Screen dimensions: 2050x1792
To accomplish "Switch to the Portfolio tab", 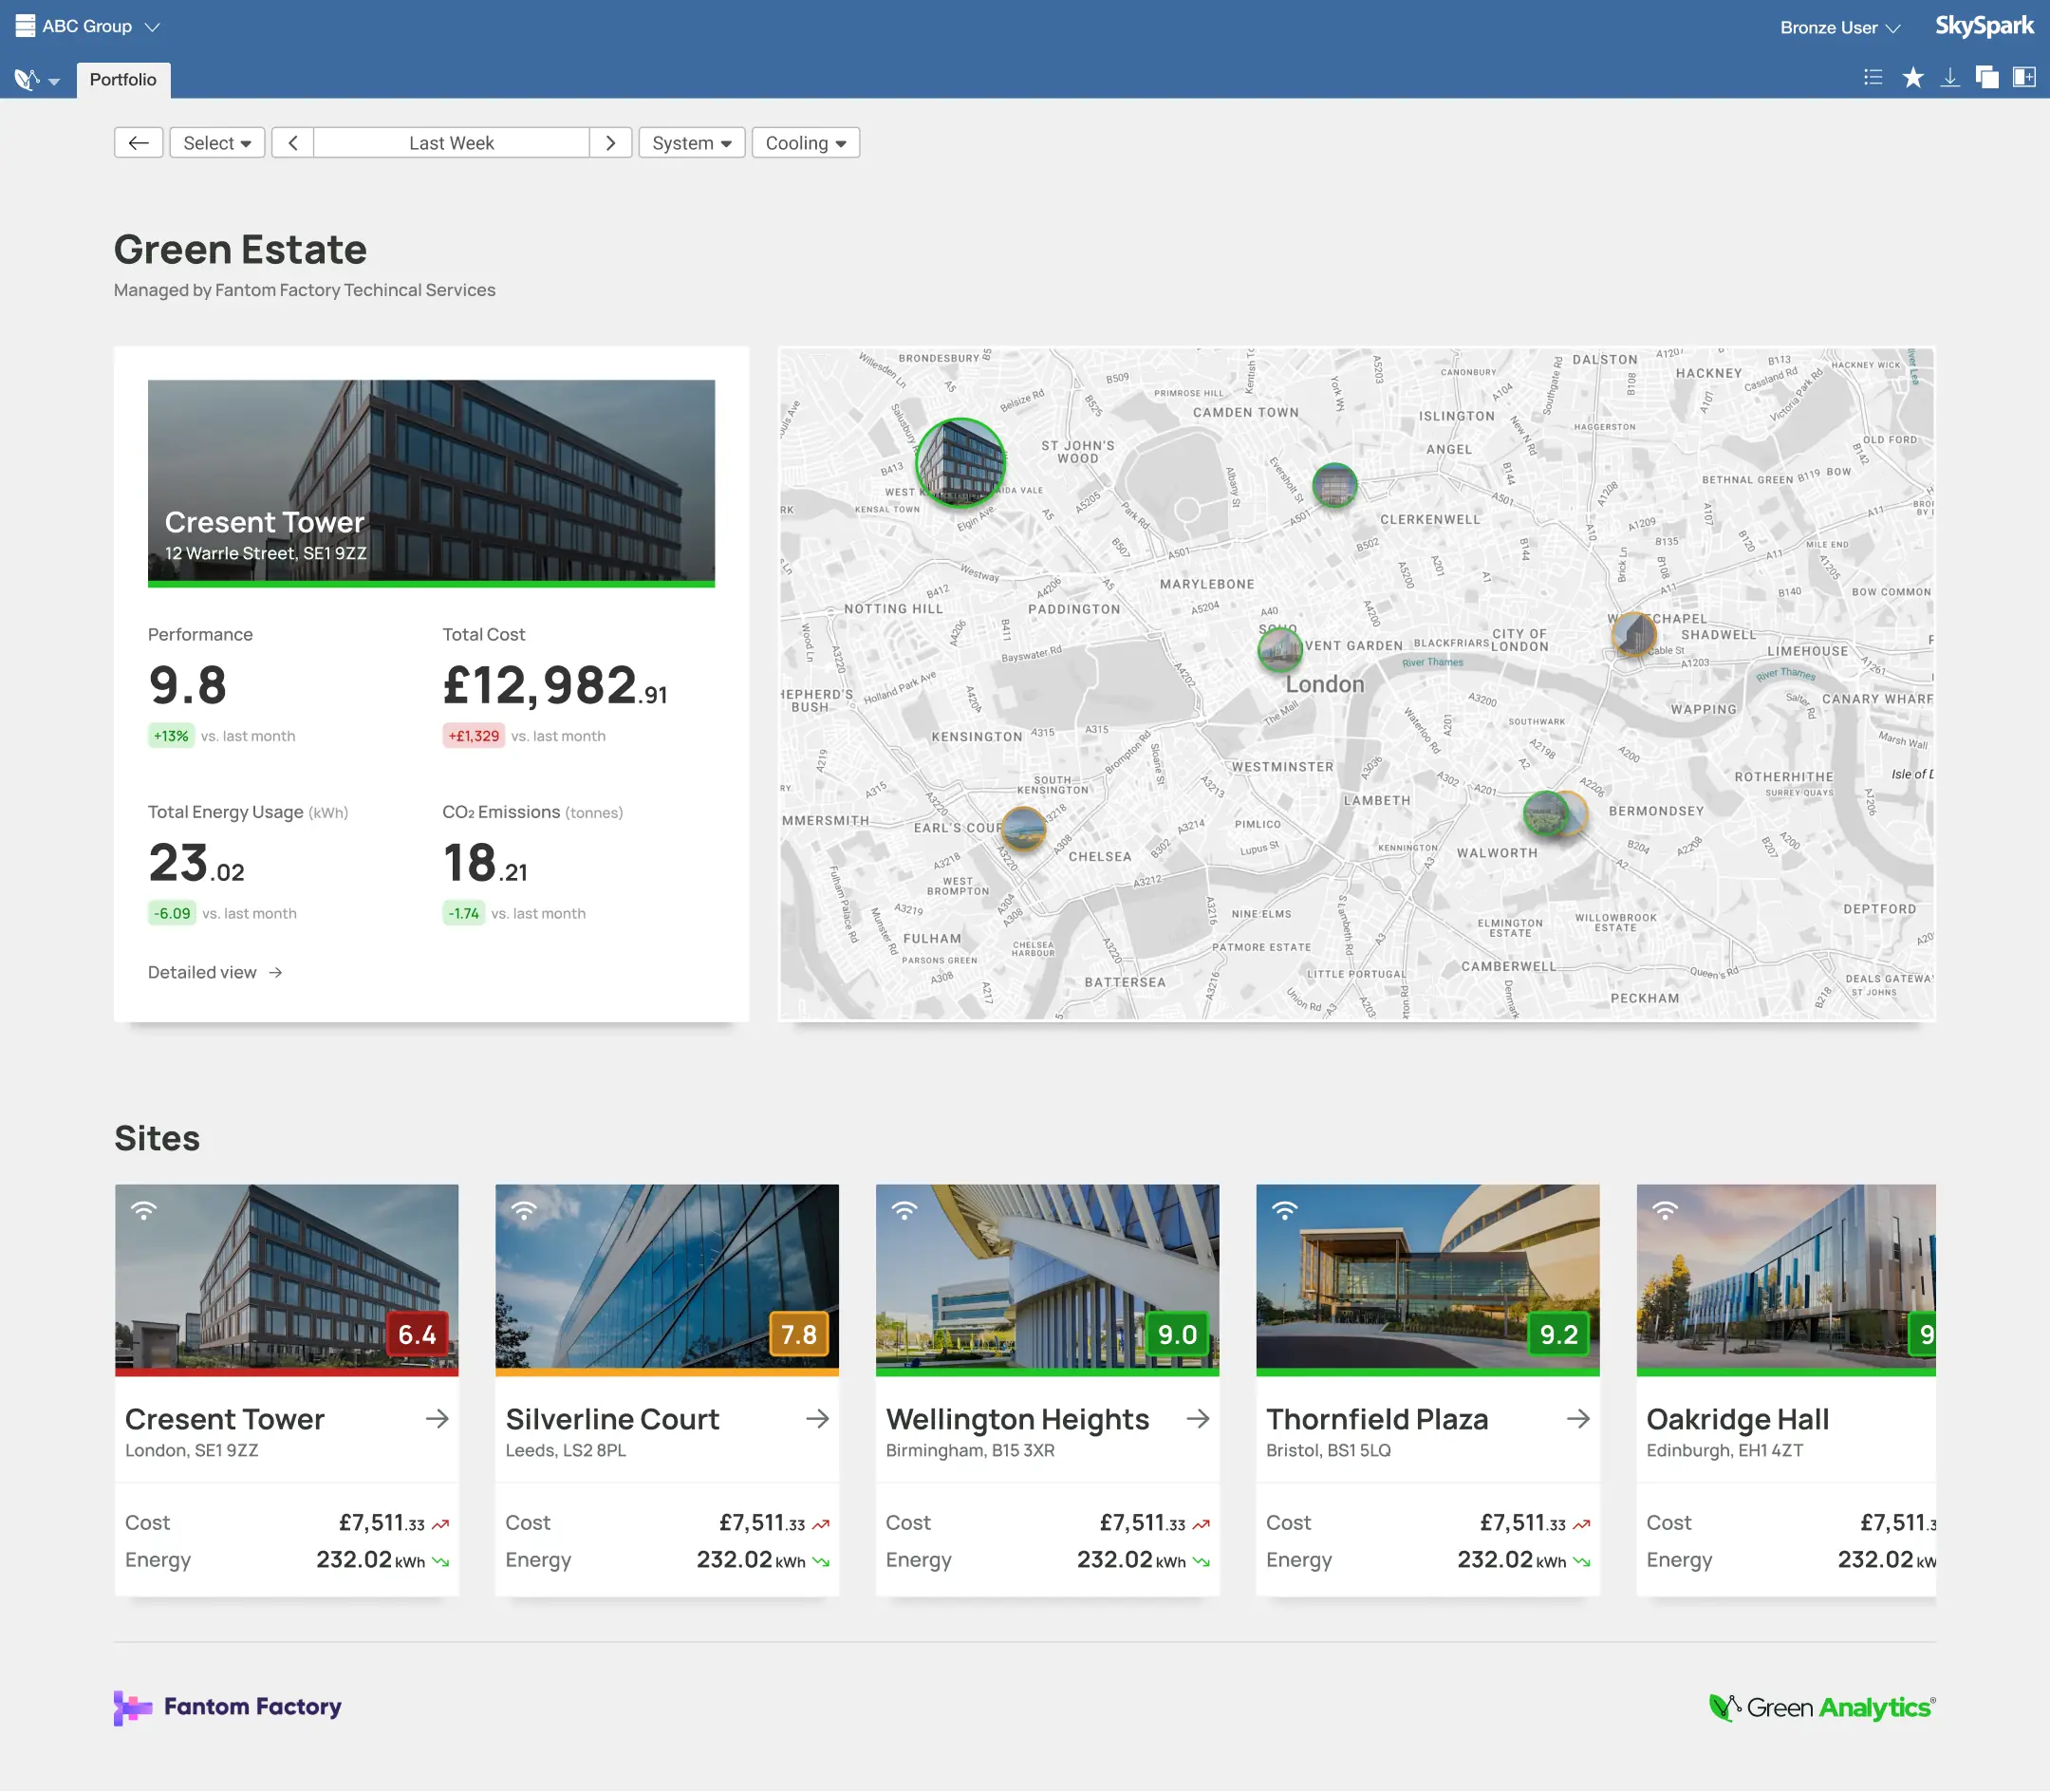I will coord(122,79).
